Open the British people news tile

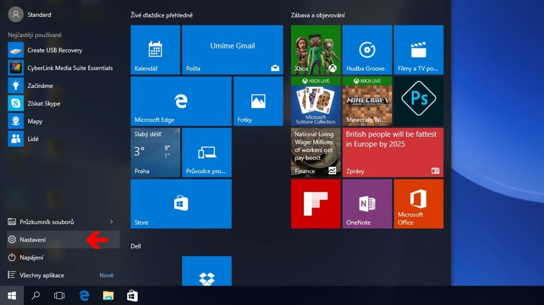(393, 152)
